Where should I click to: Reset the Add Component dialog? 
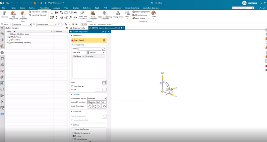tap(103, 31)
